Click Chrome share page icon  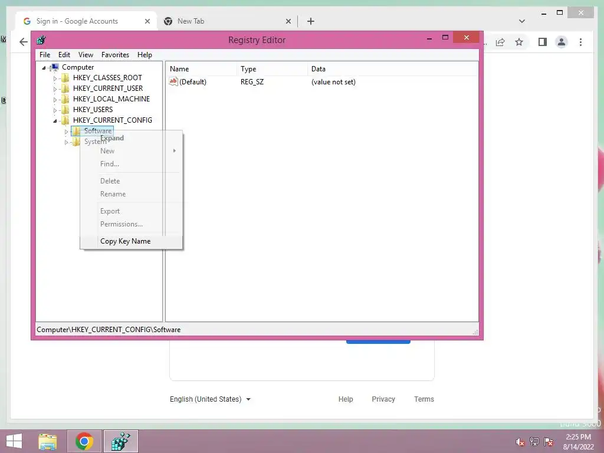pos(500,42)
